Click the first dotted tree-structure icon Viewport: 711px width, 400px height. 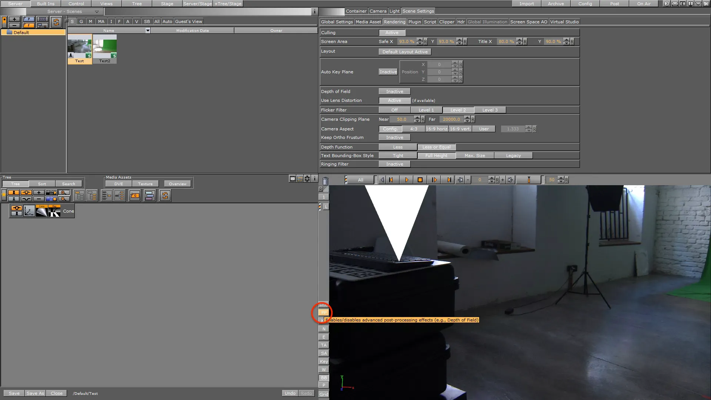click(79, 196)
